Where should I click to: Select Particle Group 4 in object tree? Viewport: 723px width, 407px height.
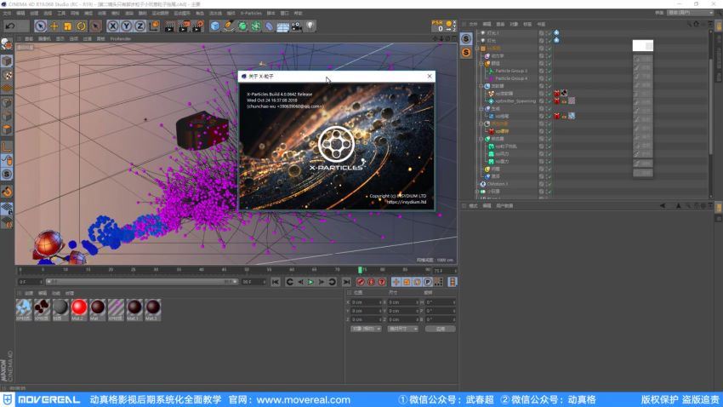point(511,78)
